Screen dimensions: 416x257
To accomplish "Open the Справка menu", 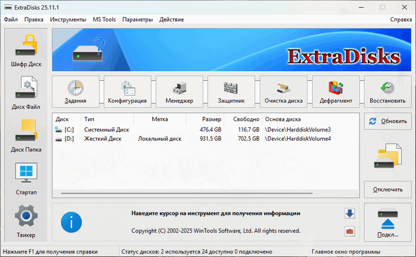I will (x=401, y=20).
